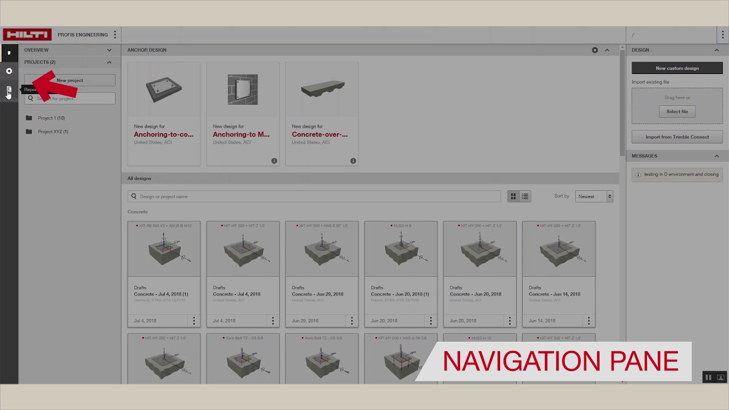The image size is (729, 410).
Task: Open HIT-HY 200 + HAS-V-36 7/8 thumbnail
Action: pyautogui.click(x=401, y=359)
